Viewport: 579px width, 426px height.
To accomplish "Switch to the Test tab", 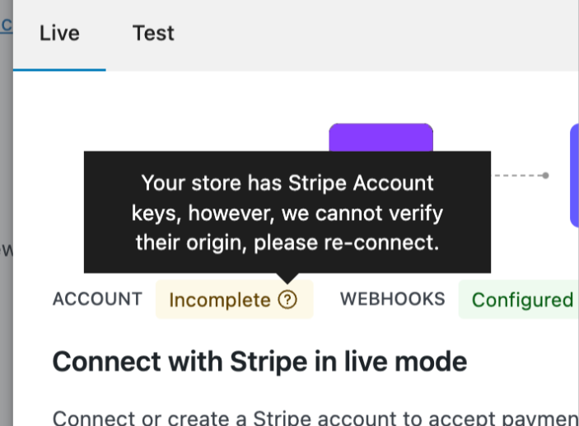I will coord(153,34).
